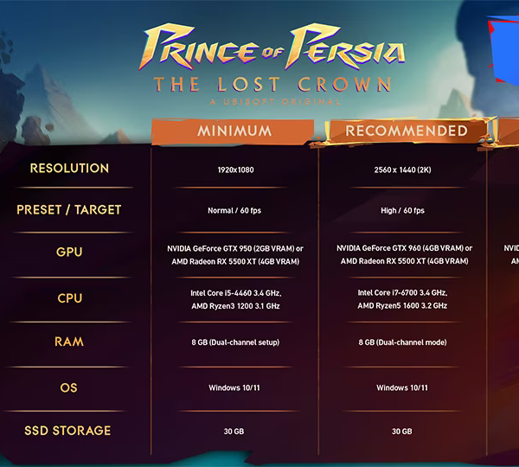Click the High / 60 fps preset text
This screenshot has width=519, height=467.
(402, 210)
